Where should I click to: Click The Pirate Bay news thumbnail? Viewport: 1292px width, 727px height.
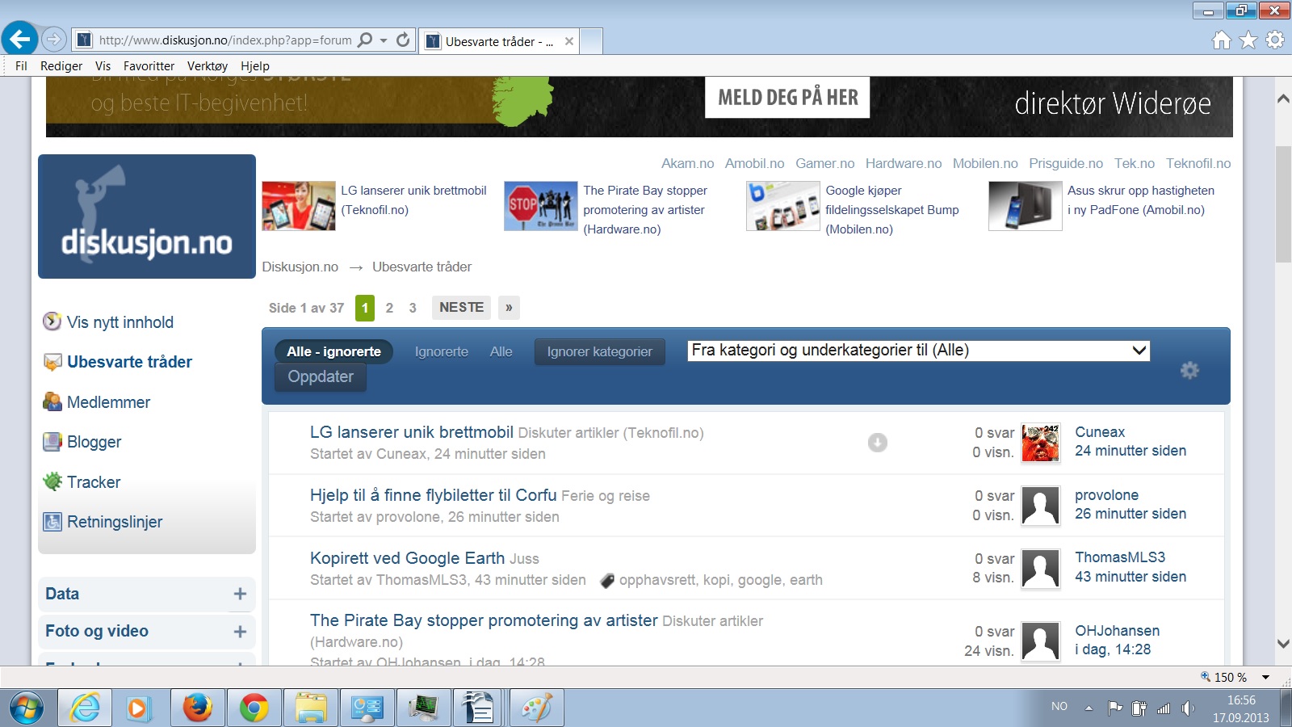(540, 206)
